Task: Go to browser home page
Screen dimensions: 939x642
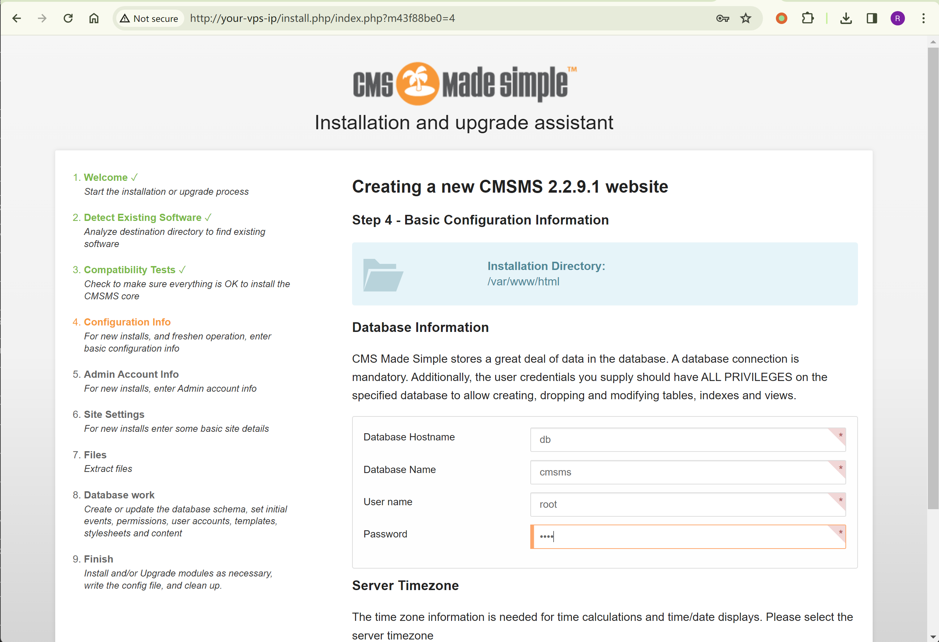Action: (94, 18)
